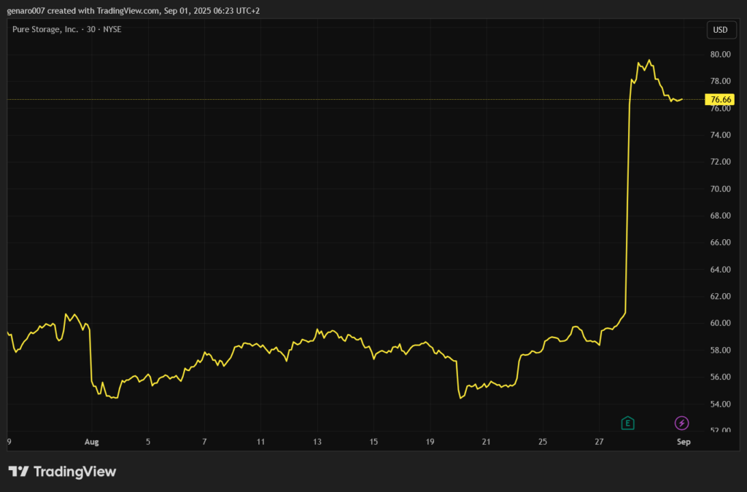Click the 52.00 price axis label
Viewport: 747px width, 492px height.
[721, 431]
